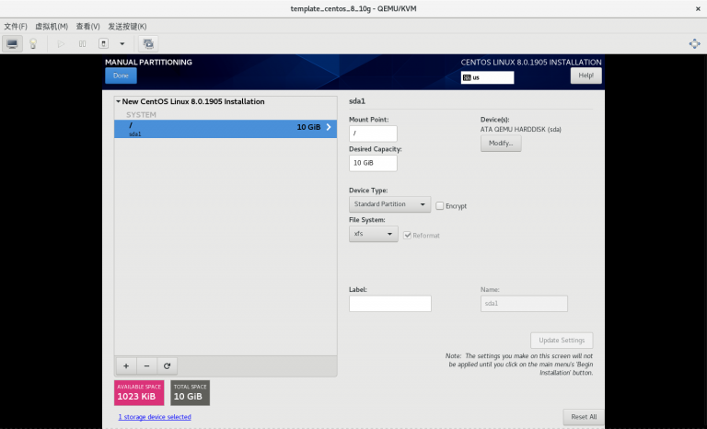The width and height of the screenshot is (707, 429).
Task: Open VM snapshots manager icon
Action: tap(148, 44)
